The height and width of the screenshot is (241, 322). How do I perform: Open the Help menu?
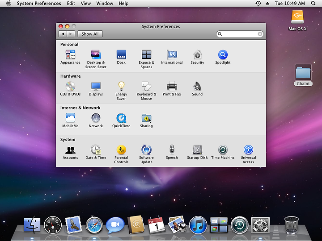[123, 3]
